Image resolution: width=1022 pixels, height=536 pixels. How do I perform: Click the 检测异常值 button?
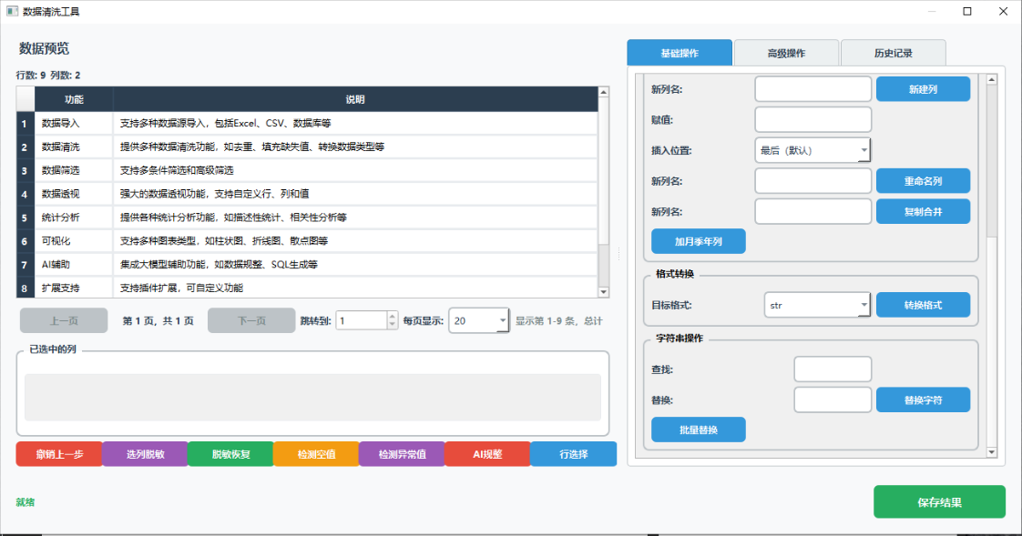403,454
